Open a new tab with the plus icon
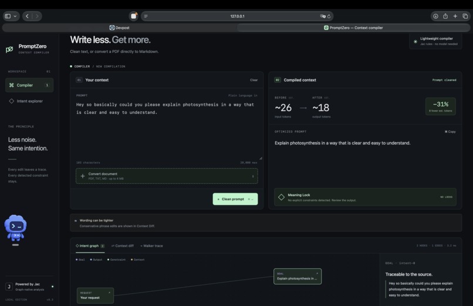Screen dimensions: 473x306 pos(455,16)
